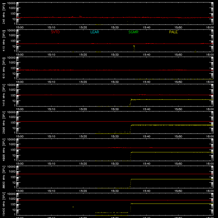The image size is (218, 218).
Task: Click the short yellow dash near 15:17 at 15400 MHz
Action: pyautogui.click(x=73, y=207)
